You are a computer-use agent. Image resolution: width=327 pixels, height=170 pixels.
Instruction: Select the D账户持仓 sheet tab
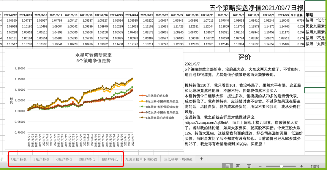pyautogui.click(x=87, y=159)
